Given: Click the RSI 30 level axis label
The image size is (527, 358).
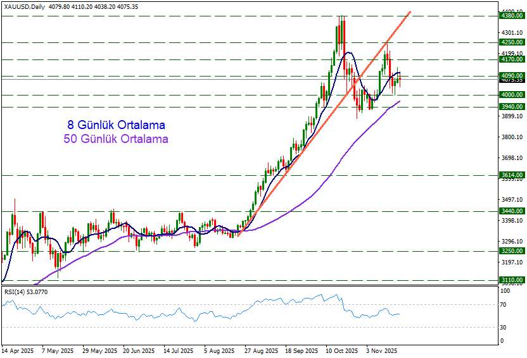Looking at the screenshot, I should (504, 327).
